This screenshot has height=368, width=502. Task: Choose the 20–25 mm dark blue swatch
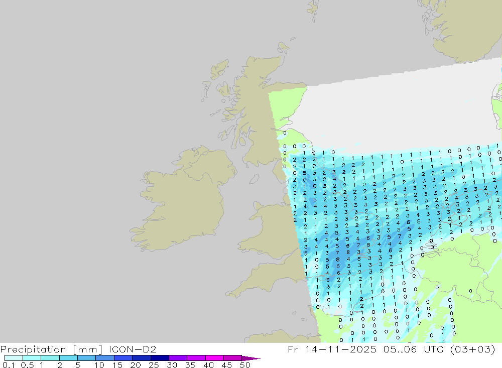141,358
